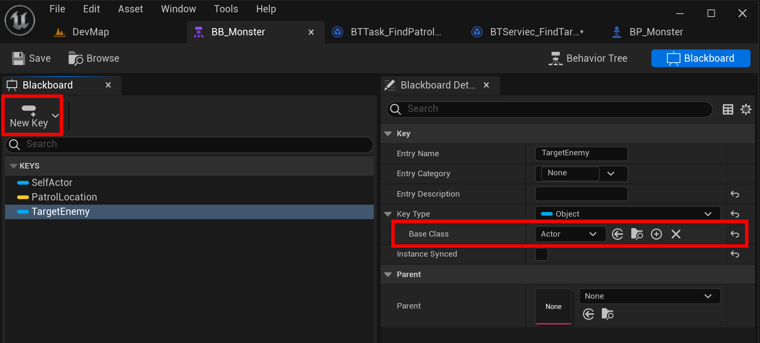Click the Parent asset thumbnail
Screen dimensions: 760x343
[553, 306]
